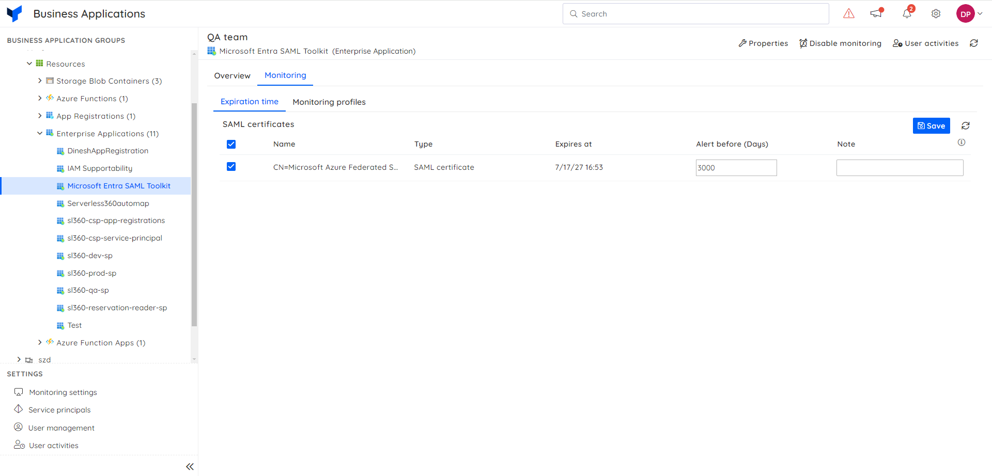The width and height of the screenshot is (992, 476).
Task: Expand the szd group node
Action: [x=19, y=359]
